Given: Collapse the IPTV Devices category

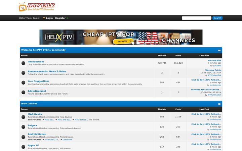Looking at the screenshot, I should click(x=219, y=104).
